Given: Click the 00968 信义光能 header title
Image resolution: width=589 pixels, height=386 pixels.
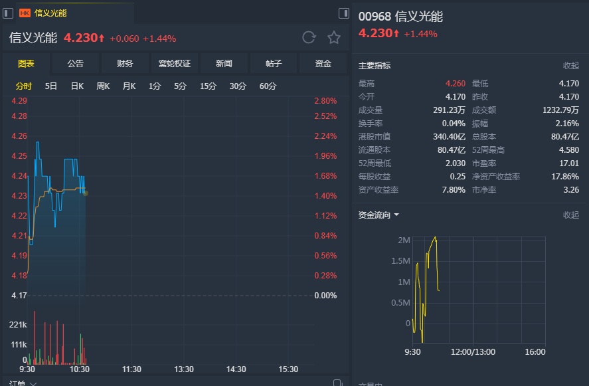Looking at the screenshot, I should coord(400,17).
